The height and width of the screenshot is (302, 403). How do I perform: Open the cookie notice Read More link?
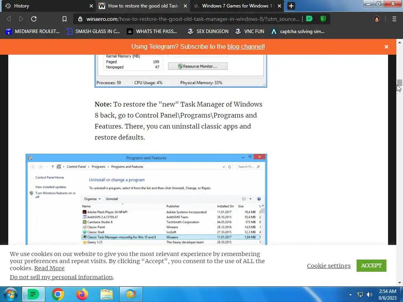pyautogui.click(x=49, y=268)
